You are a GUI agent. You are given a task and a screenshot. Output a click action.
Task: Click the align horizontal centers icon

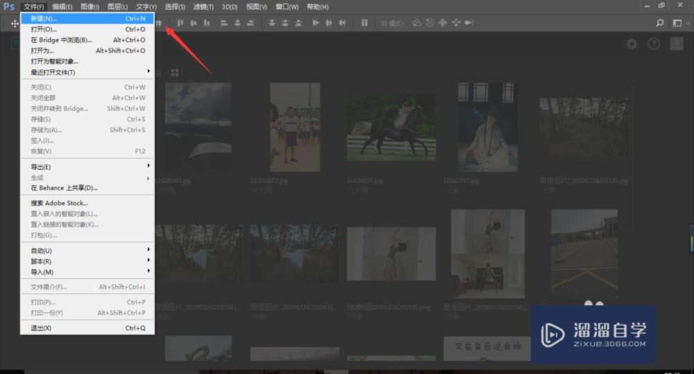(237, 23)
